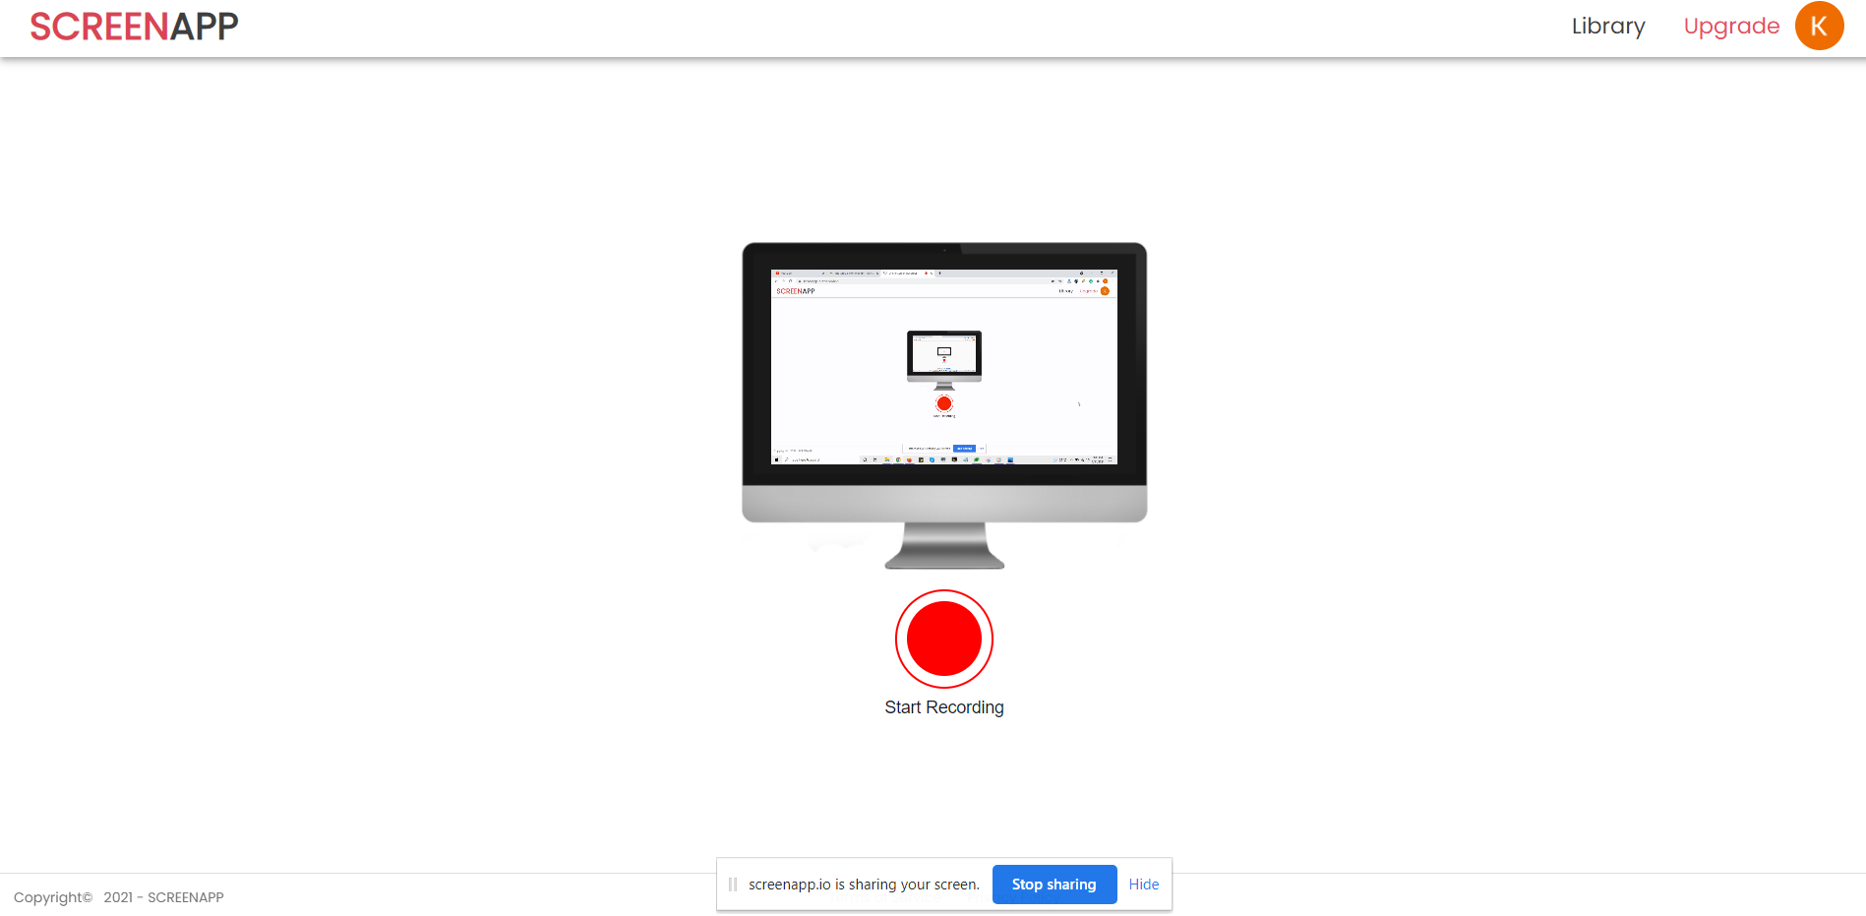The width and height of the screenshot is (1866, 916).
Task: Click the new tab plus inside the preview
Action: coord(939,274)
